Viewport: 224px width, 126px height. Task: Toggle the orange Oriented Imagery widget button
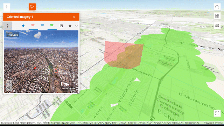(32, 7)
